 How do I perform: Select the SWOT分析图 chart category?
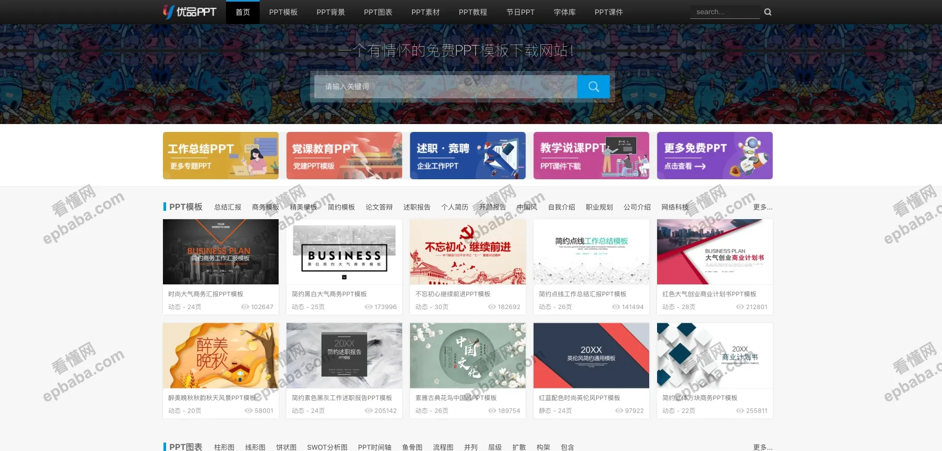click(x=327, y=447)
